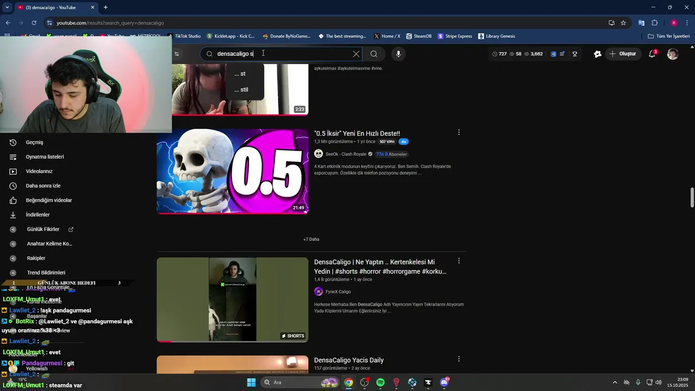Viewport: 695px width, 391px height.
Task: Open Discord from the taskbar
Action: click(x=445, y=382)
